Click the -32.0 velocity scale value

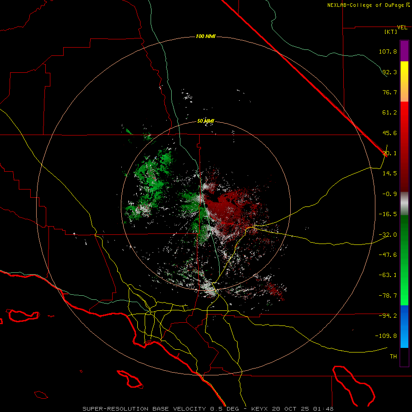tap(388, 235)
